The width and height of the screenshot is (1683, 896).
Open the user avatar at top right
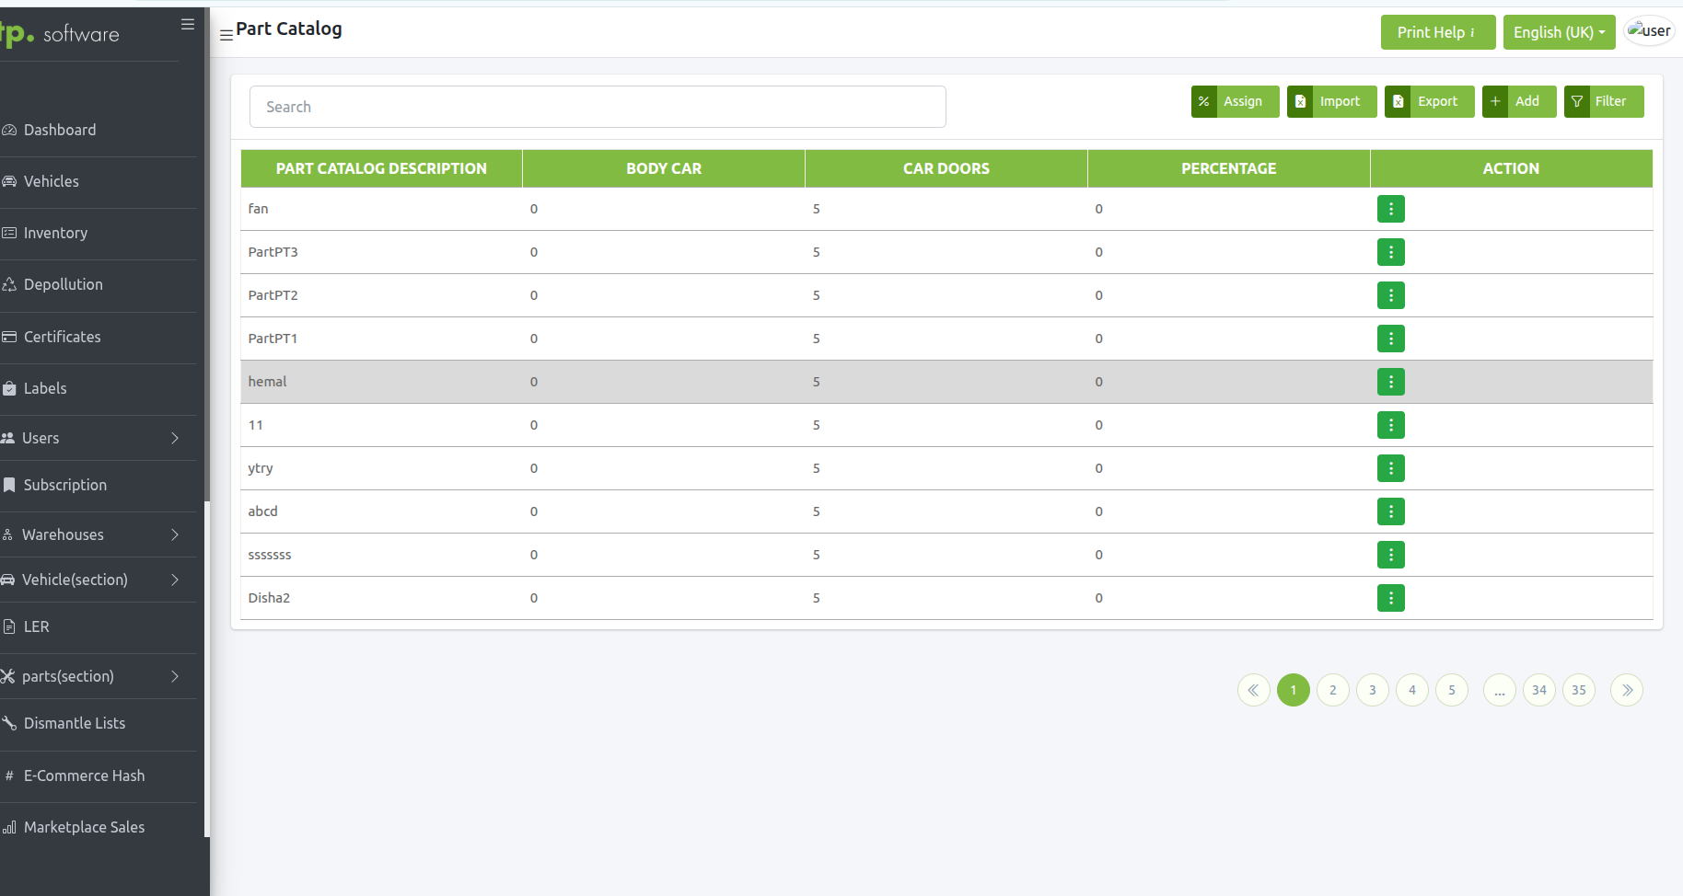tap(1648, 31)
